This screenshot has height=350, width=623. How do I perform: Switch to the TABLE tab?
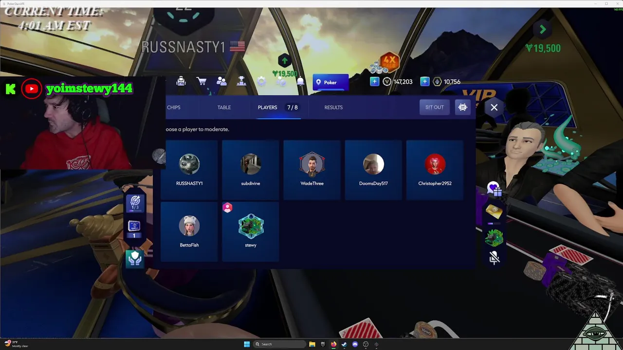pyautogui.click(x=224, y=107)
